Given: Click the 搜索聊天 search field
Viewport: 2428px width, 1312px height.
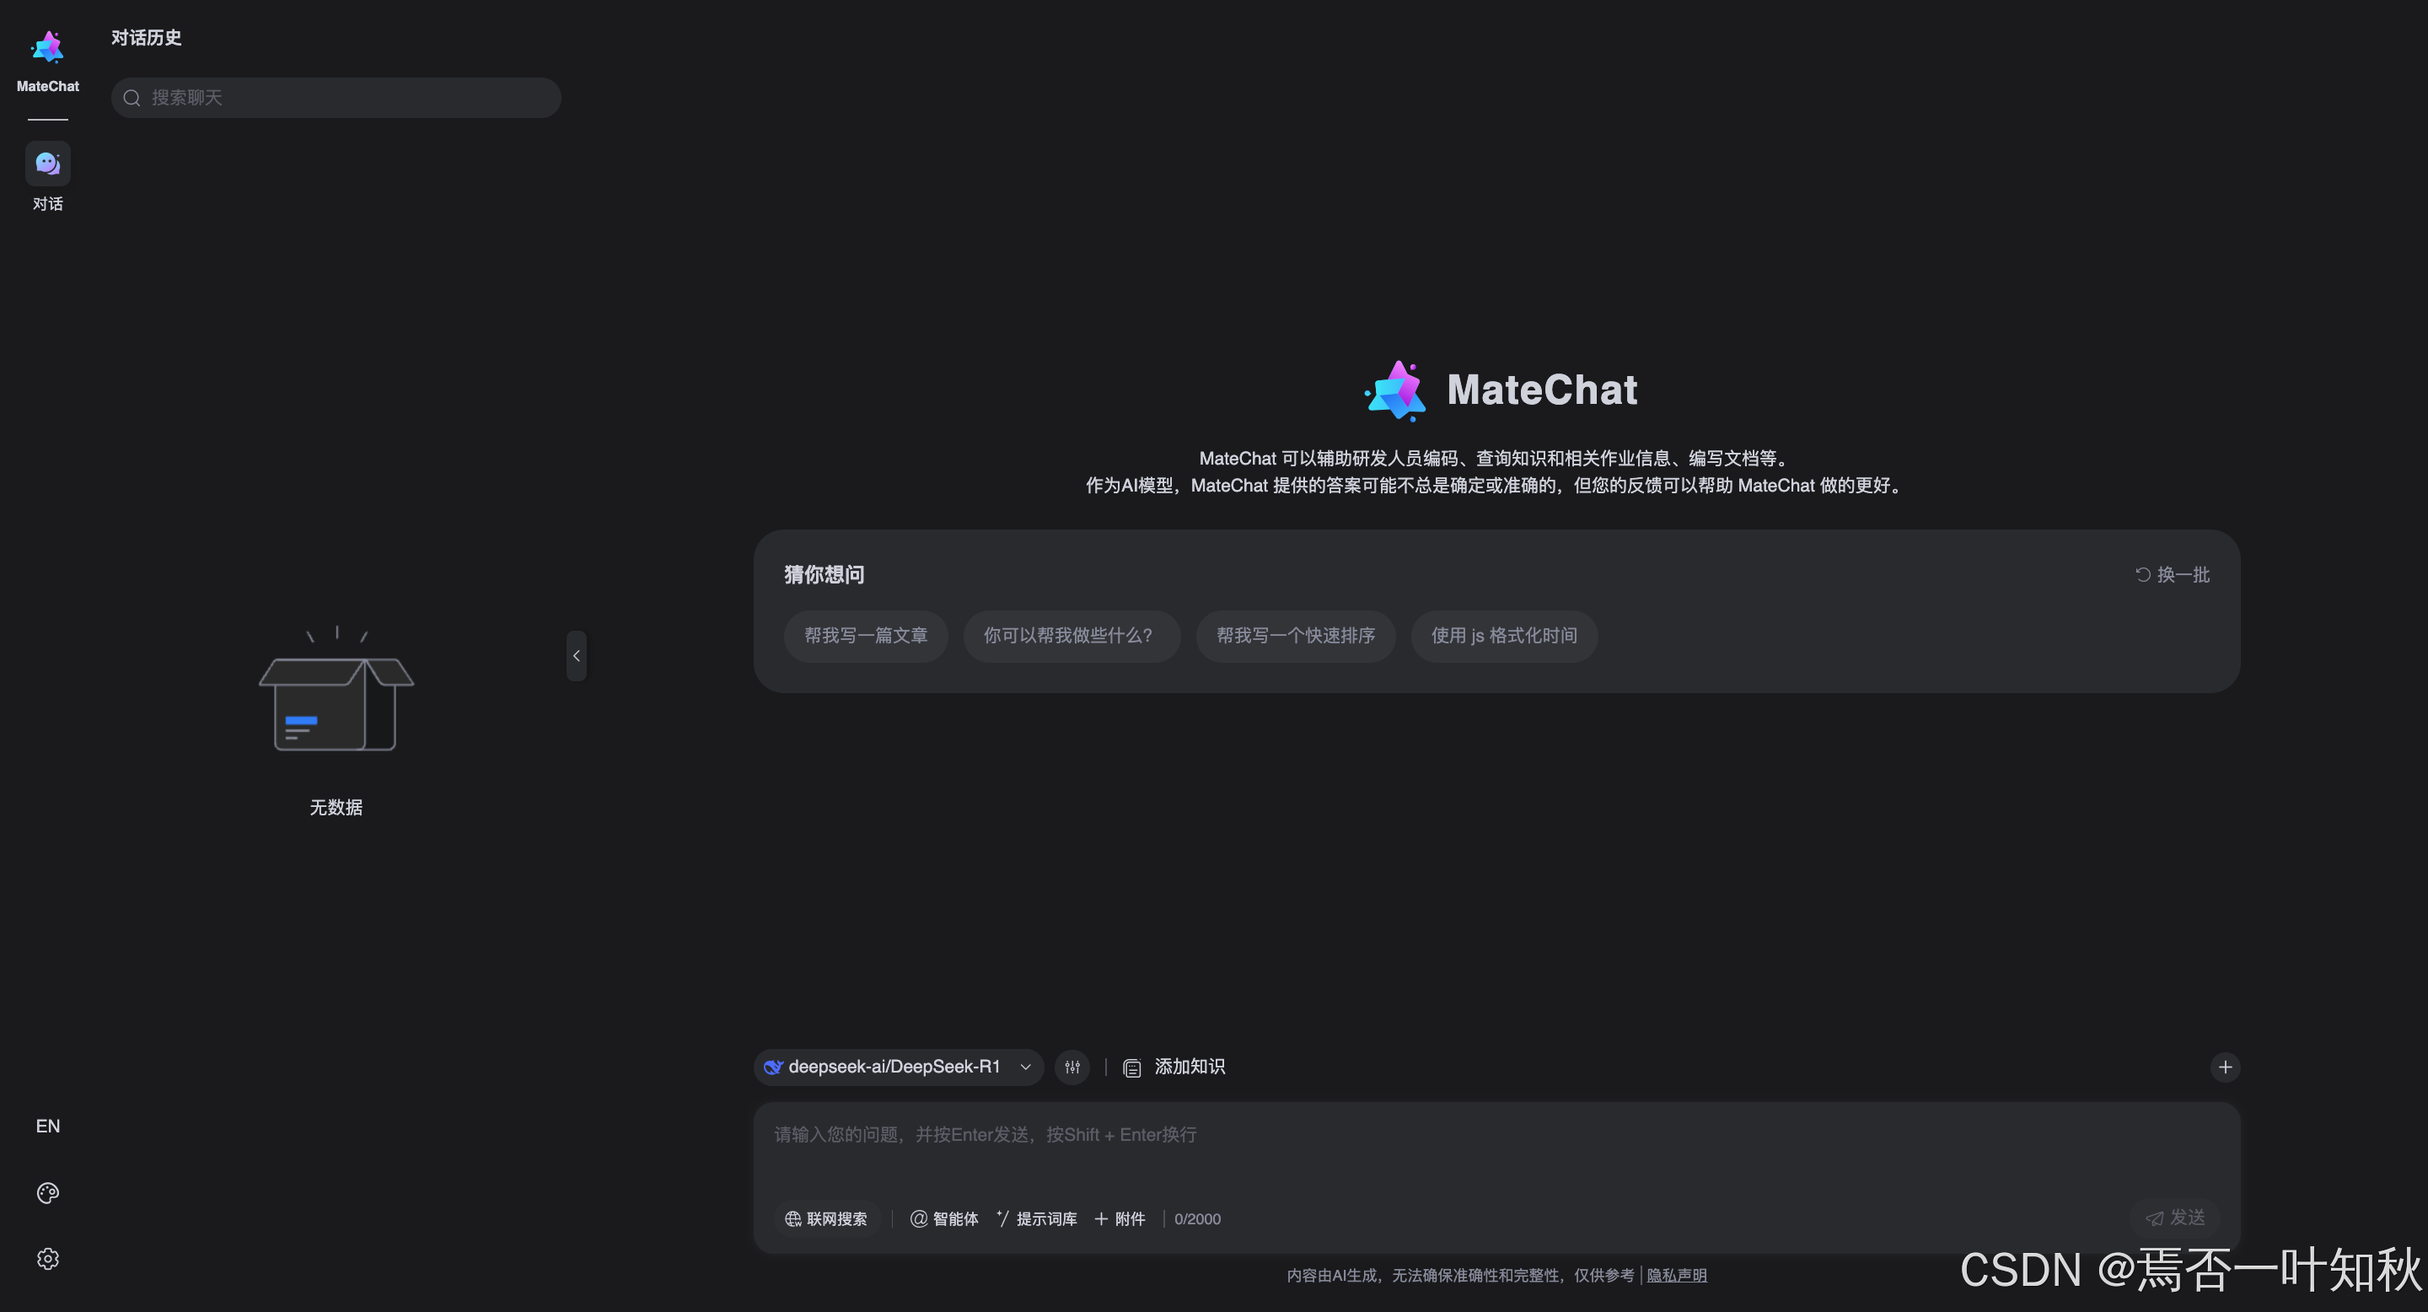Looking at the screenshot, I should (336, 98).
